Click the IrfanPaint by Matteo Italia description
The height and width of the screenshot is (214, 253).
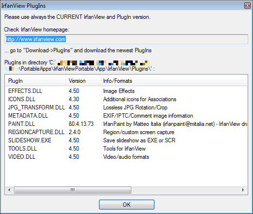click(x=175, y=124)
